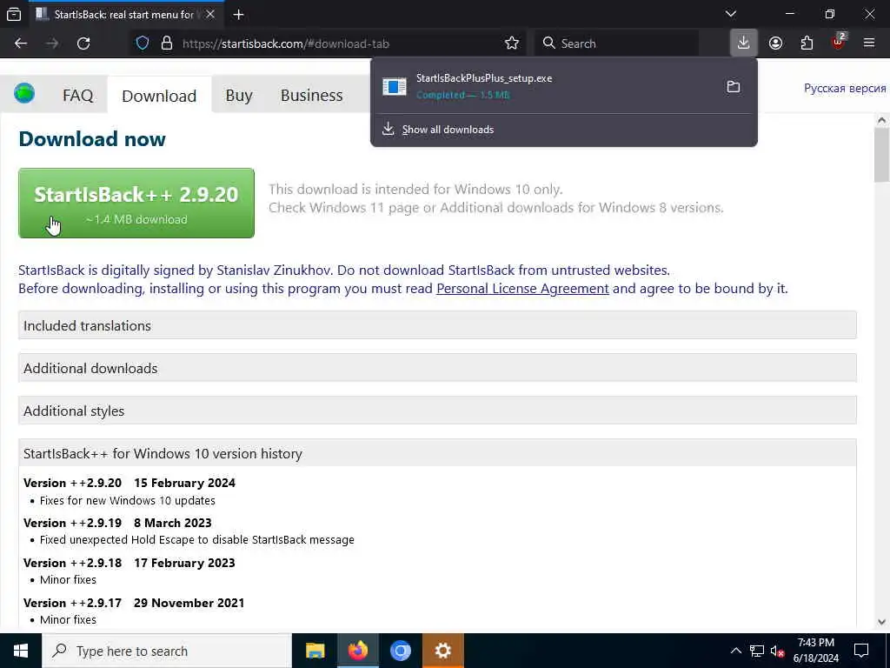
Task: Click the network tray icon
Action: coord(757,651)
